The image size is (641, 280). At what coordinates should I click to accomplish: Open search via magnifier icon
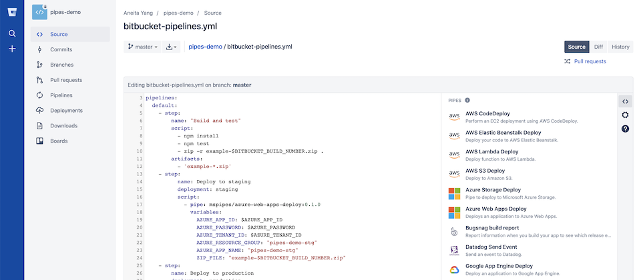[12, 33]
